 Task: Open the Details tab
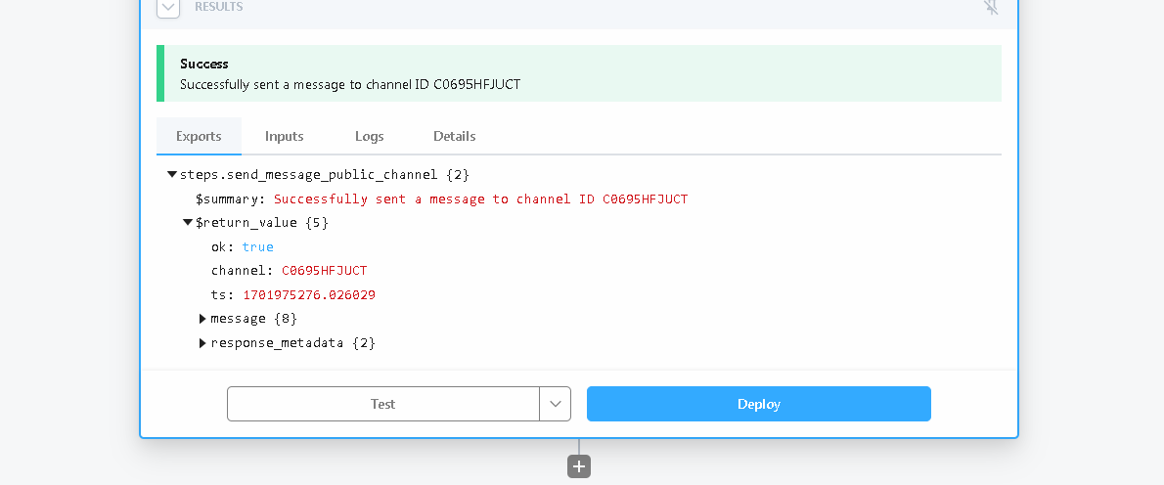[454, 137]
